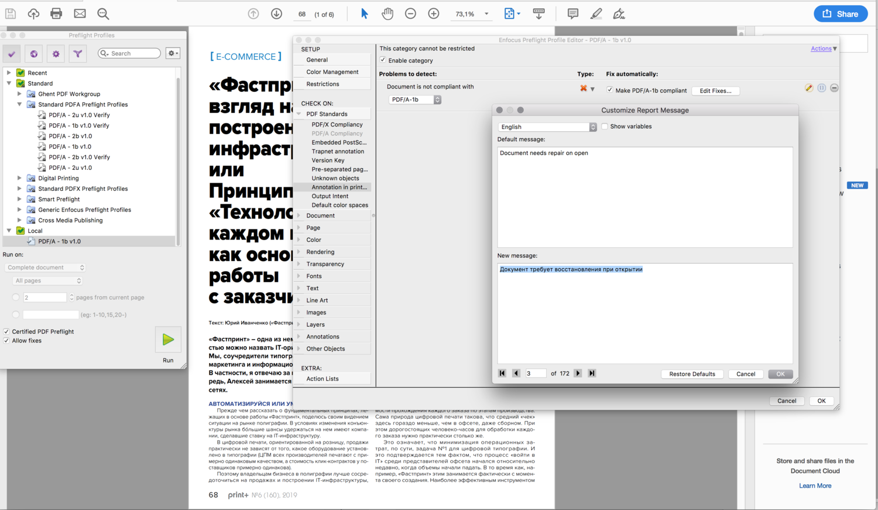The image size is (878, 510).
Task: Select the Hand pan tool
Action: coord(387,13)
